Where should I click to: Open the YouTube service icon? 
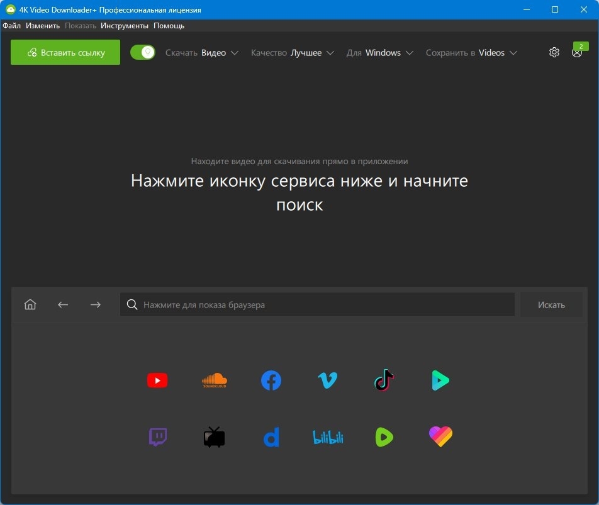point(157,380)
